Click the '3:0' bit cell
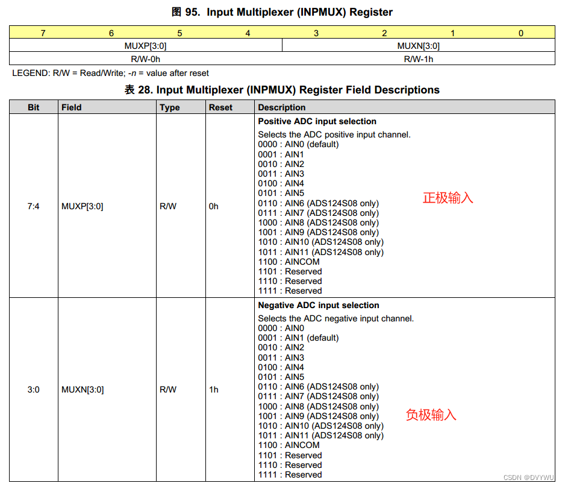 (x=34, y=390)
